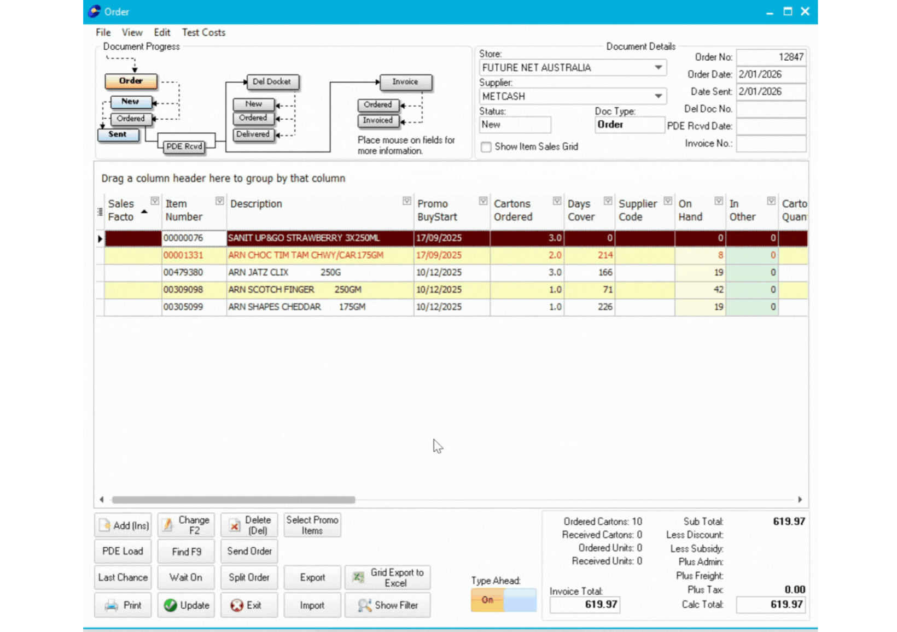The image size is (897, 632).
Task: Click the Print printer icon
Action: coord(112,605)
